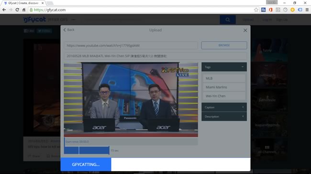Image resolution: width=311 pixels, height=174 pixels.
Task: Click the blue search magnifier icon
Action: (228, 20)
